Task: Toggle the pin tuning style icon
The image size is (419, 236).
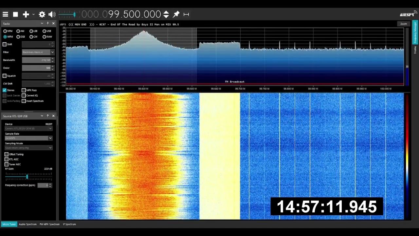Action: pos(176,14)
